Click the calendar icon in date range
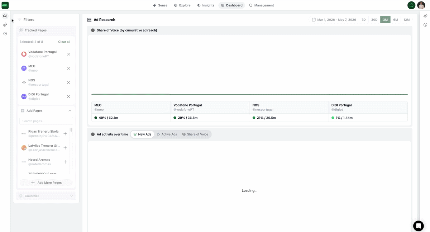This screenshot has width=430, height=232. [314, 20]
